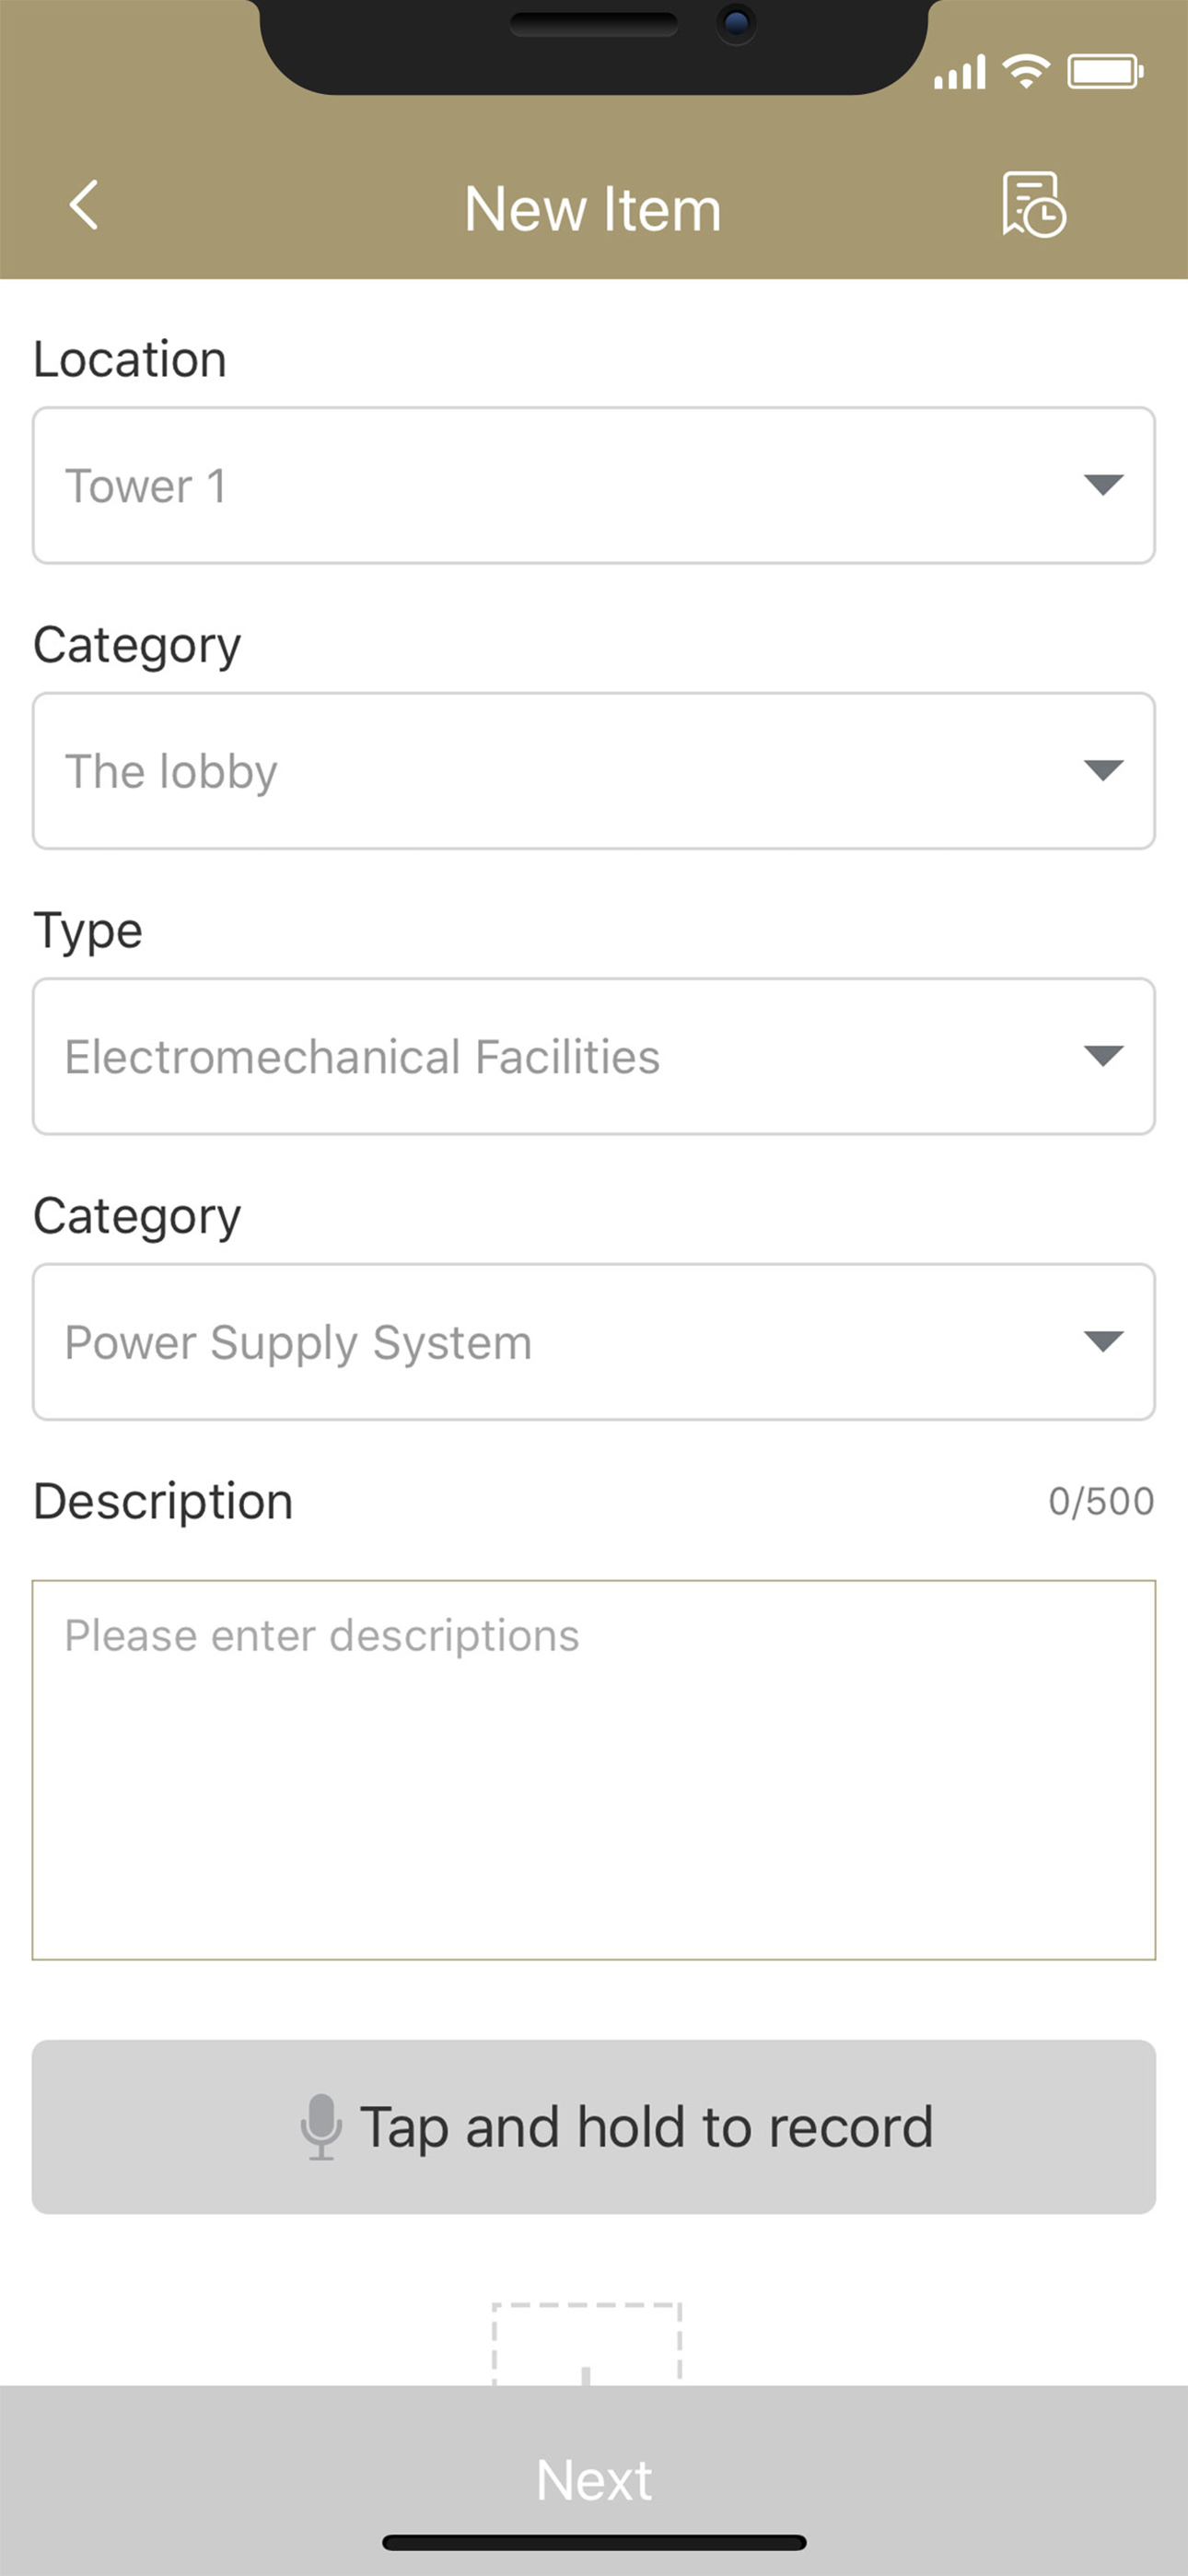Tap the cellular signal bars icon
Screen dimensions: 1188x2576
pos(960,72)
